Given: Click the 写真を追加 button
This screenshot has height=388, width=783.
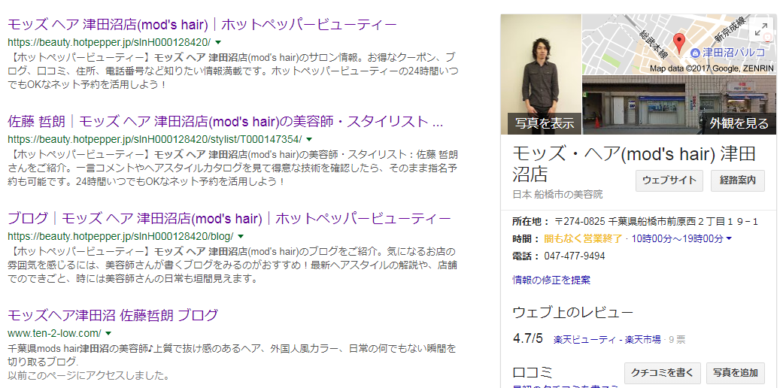Looking at the screenshot, I should point(735,373).
